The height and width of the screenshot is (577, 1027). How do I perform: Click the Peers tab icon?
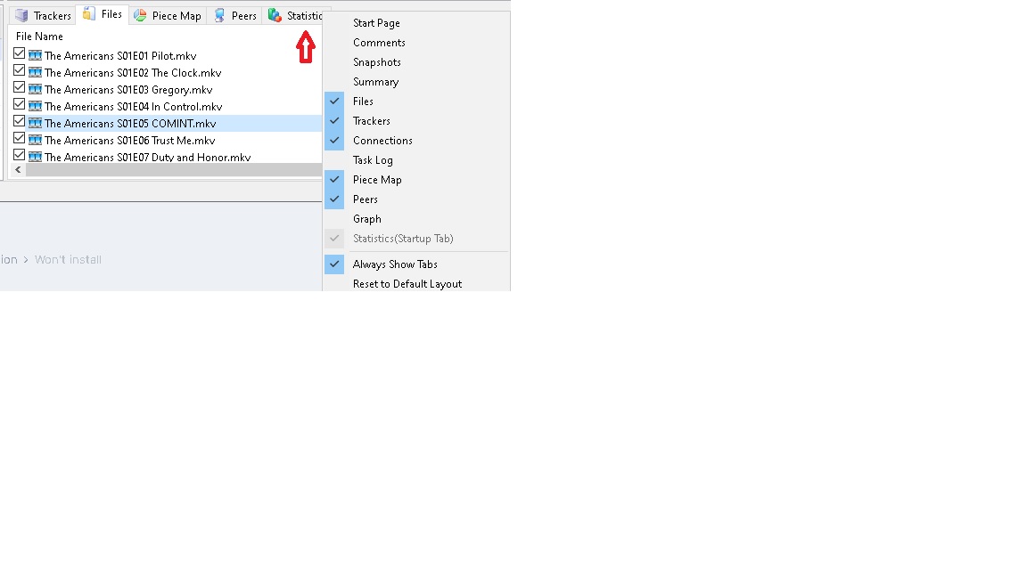220,16
